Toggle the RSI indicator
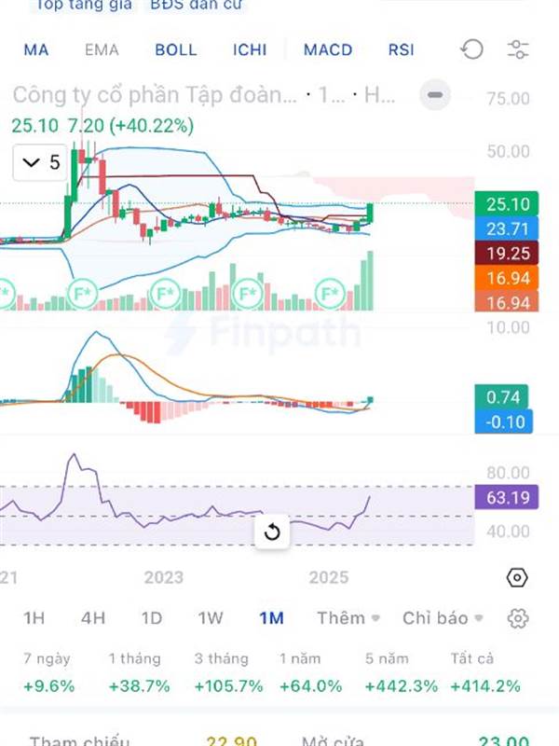 tap(402, 50)
